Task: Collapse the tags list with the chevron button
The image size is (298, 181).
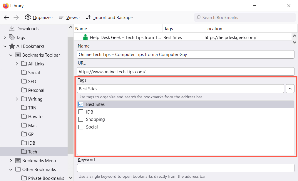Action: tap(290, 89)
